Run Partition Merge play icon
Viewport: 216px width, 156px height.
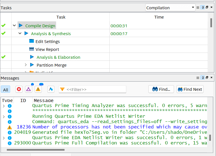tap(32, 65)
